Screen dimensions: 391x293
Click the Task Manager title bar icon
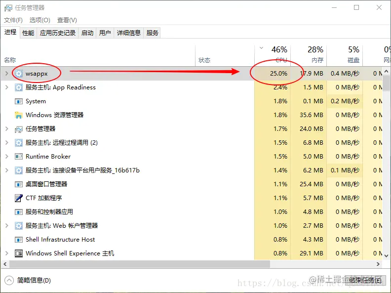[x=8, y=8]
